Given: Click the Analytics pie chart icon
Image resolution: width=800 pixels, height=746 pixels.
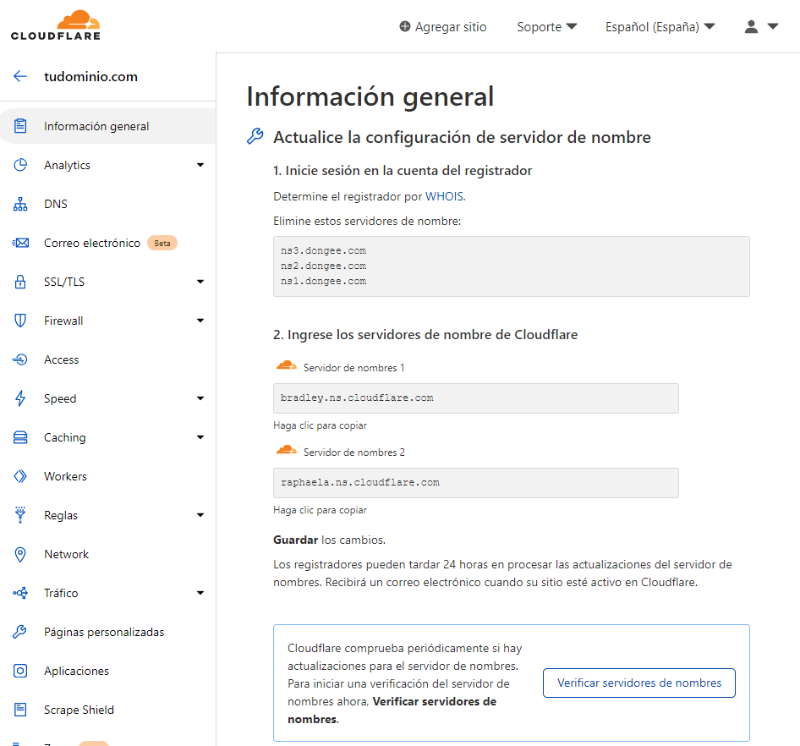Looking at the screenshot, I should (20, 165).
